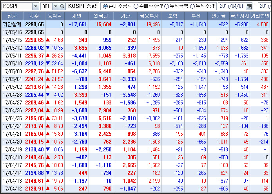Viewport: 272px width, 194px height.
Task: Click the 투신 total -11,640
Action: point(198,24)
